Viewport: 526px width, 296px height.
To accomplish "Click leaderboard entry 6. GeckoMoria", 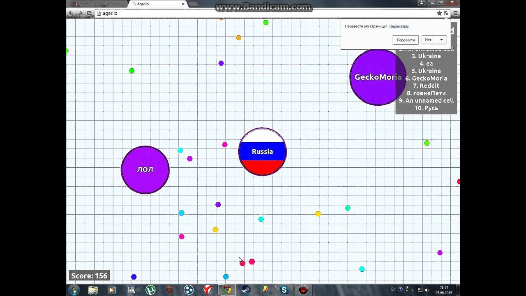I will [x=426, y=79].
